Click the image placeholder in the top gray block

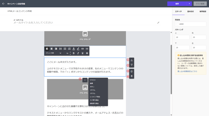coord(85,34)
